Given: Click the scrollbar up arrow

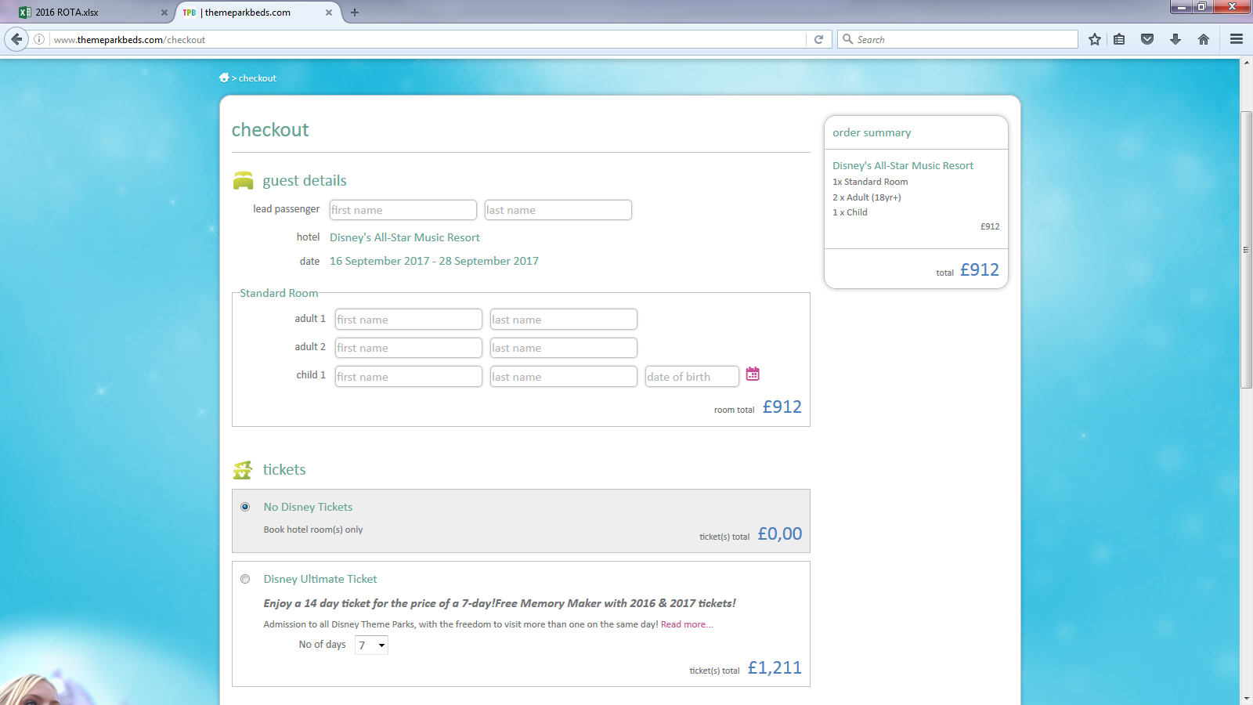Looking at the screenshot, I should 1246,63.
